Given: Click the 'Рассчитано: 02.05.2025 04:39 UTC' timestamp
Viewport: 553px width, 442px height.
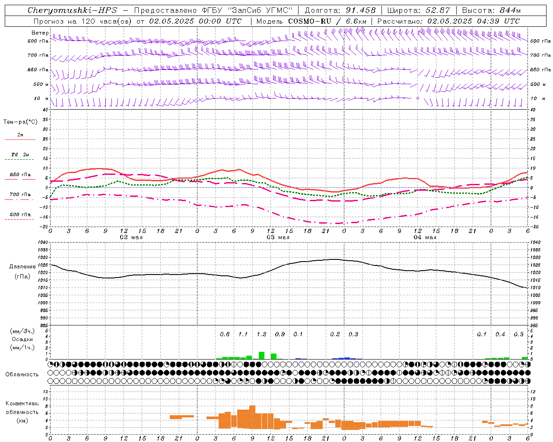Looking at the screenshot, I should click(x=448, y=21).
